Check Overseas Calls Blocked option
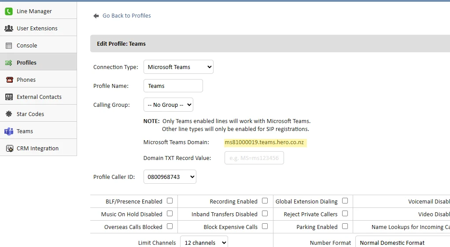This screenshot has height=247, width=450. point(170,226)
